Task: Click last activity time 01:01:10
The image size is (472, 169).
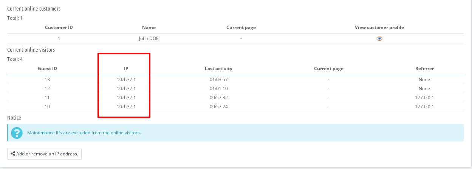Action: click(218, 89)
